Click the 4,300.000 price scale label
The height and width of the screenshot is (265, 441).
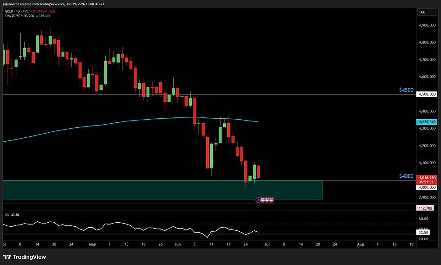click(x=427, y=129)
